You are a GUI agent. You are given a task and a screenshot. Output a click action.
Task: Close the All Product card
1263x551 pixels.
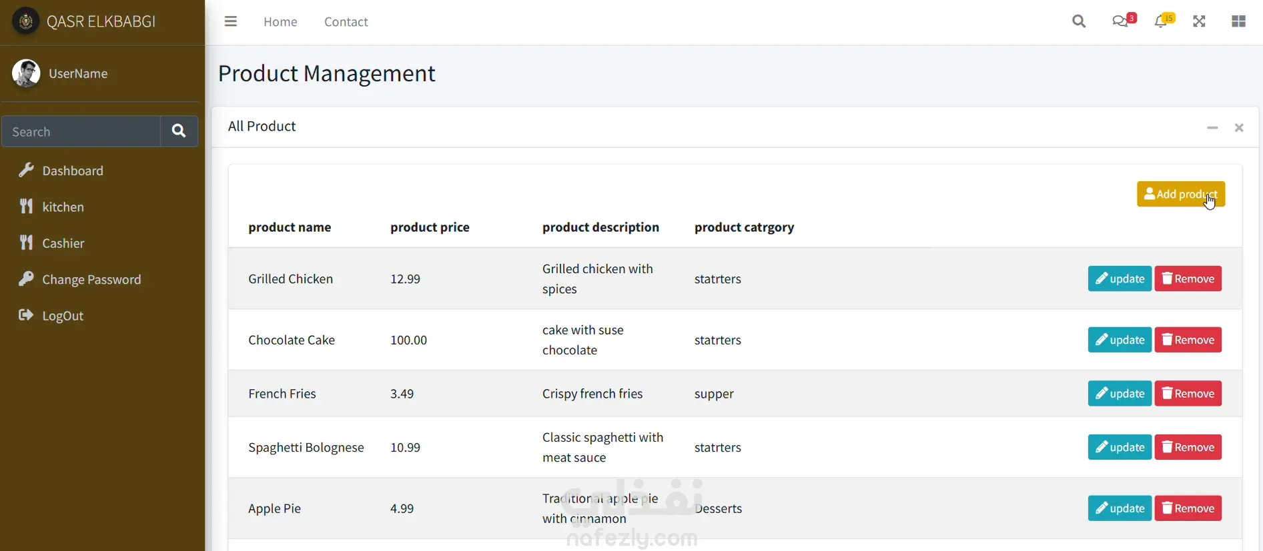[x=1239, y=127]
